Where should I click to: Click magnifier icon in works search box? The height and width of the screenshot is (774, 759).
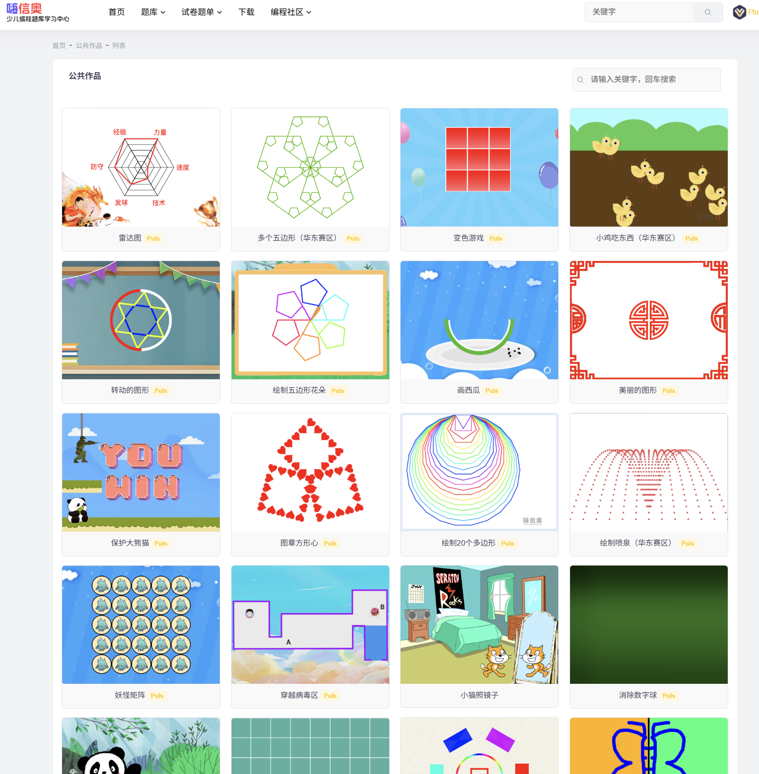580,80
